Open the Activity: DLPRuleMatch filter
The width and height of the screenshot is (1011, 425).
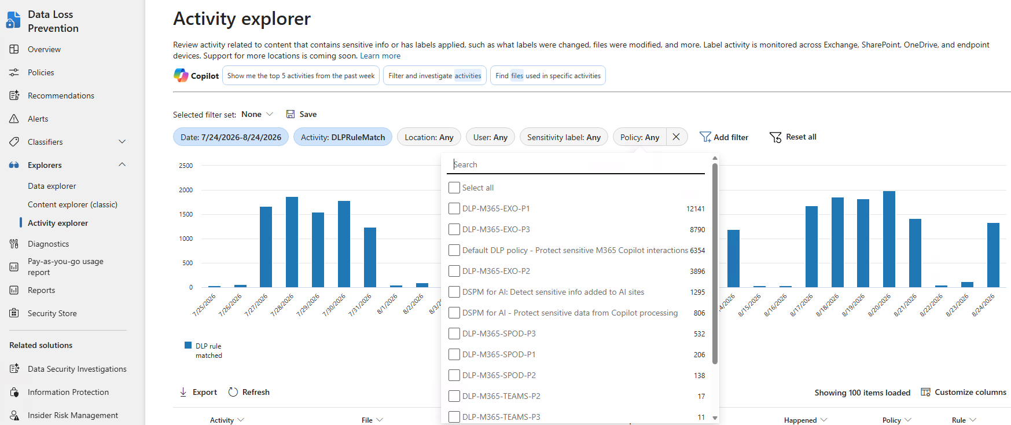(343, 137)
